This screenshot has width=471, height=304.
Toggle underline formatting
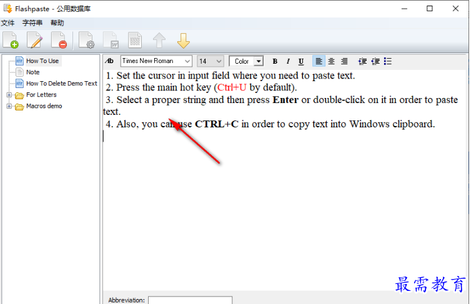click(x=301, y=61)
